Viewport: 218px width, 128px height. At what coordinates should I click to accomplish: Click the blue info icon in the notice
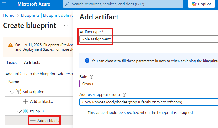[x=87, y=61]
